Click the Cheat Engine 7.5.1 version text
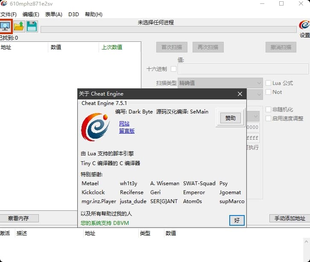The width and height of the screenshot is (310, 262). coord(104,103)
